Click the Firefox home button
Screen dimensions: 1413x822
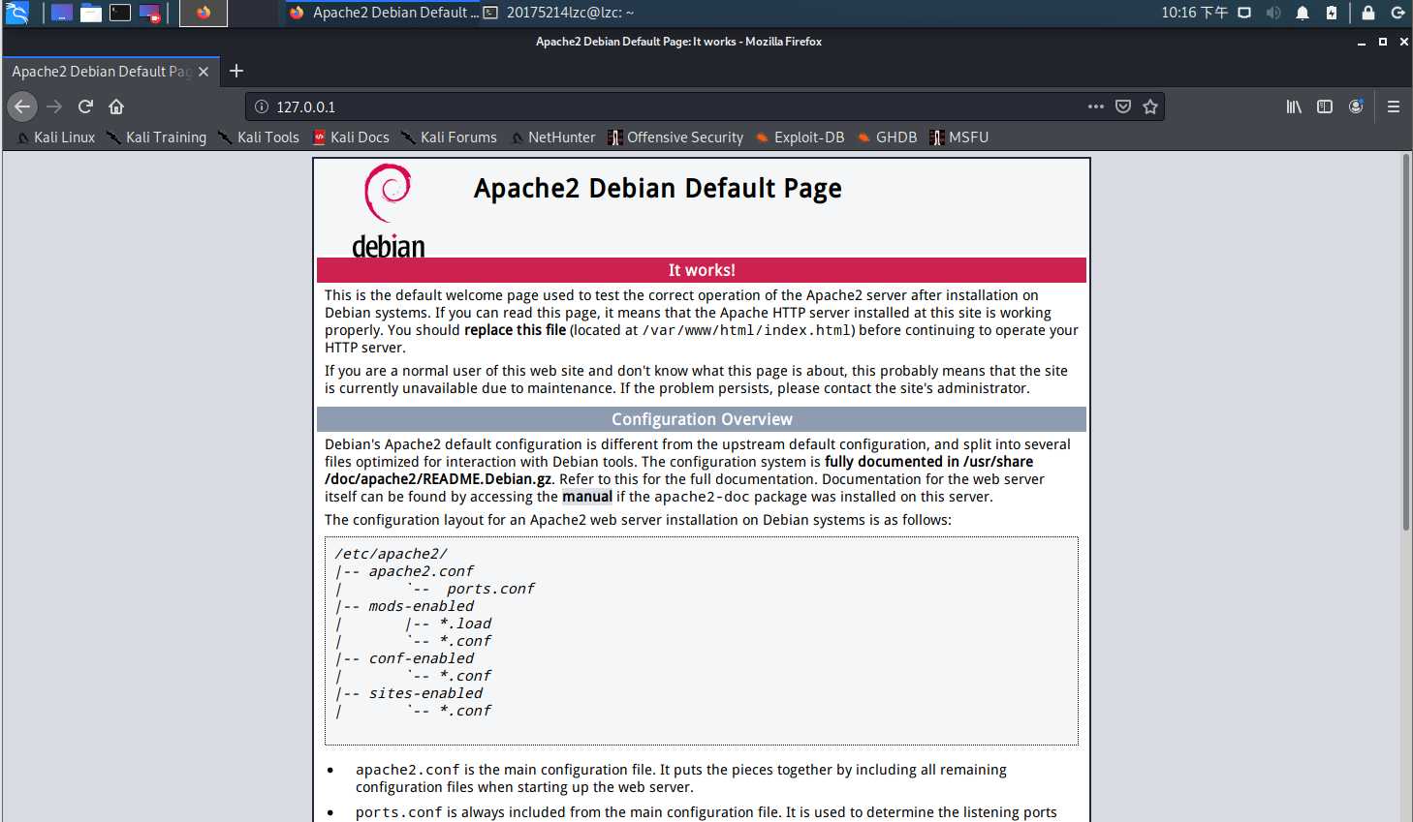(116, 107)
